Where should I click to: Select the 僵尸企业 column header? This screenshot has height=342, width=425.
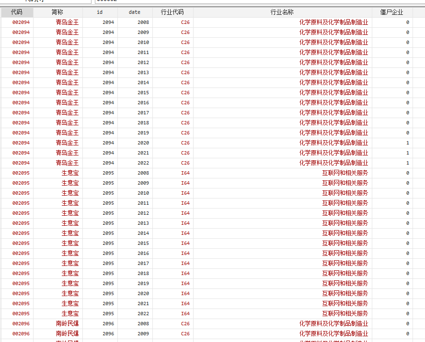(x=391, y=12)
